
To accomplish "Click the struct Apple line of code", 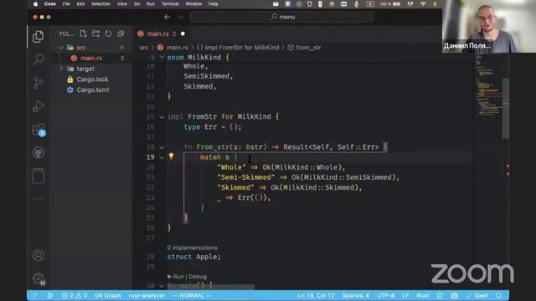I will [x=193, y=257].
